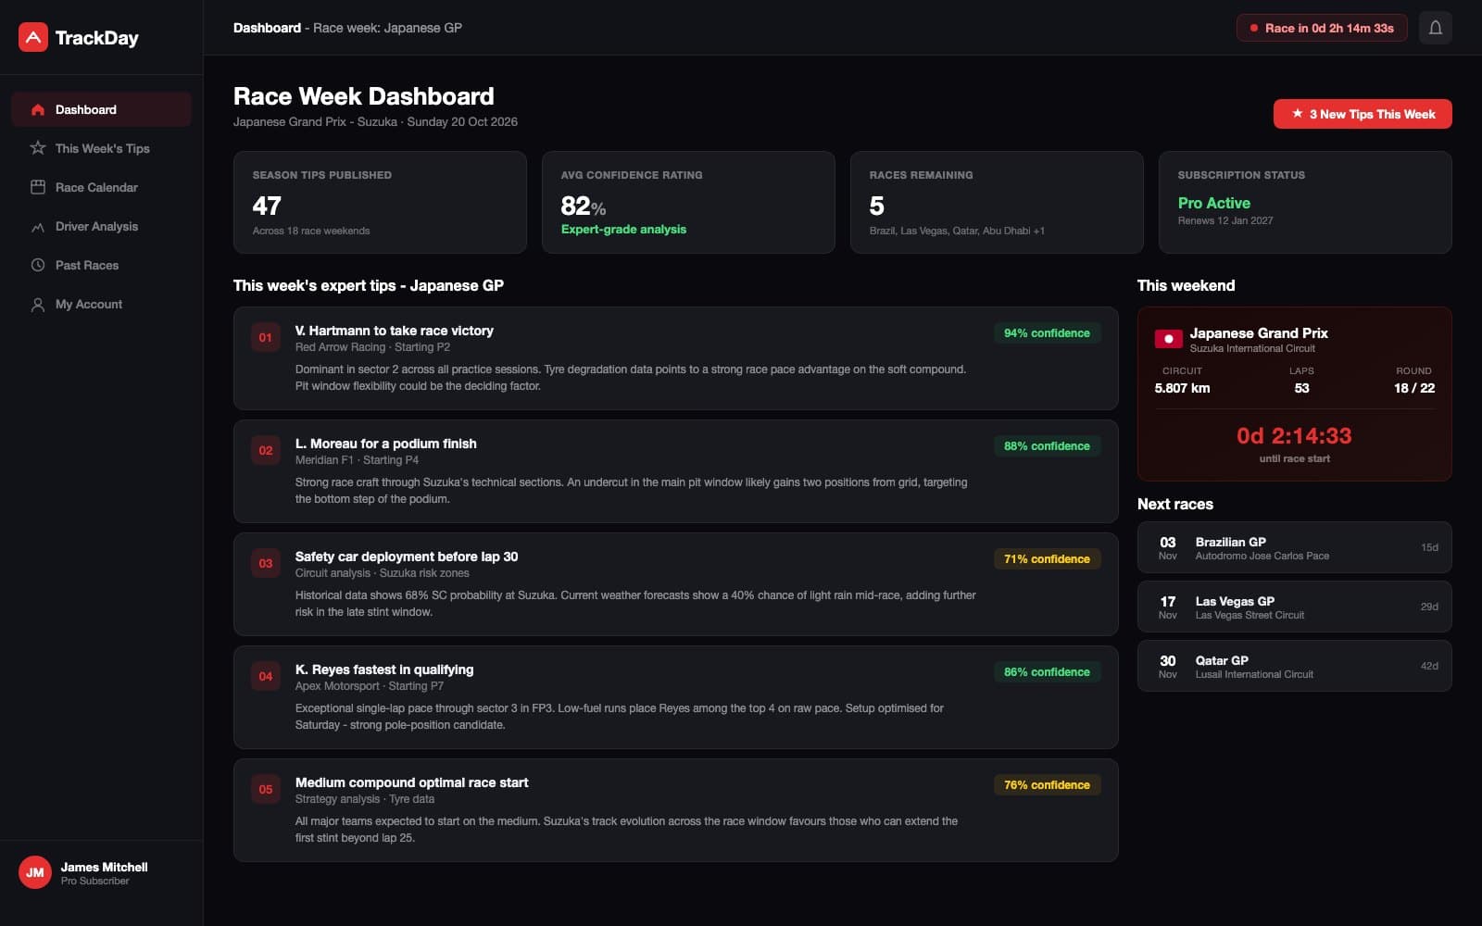
Task: Click the calendar icon beside Race Calendar
Action: click(x=38, y=187)
